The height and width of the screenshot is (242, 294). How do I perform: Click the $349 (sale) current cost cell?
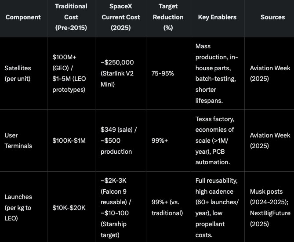pos(116,141)
